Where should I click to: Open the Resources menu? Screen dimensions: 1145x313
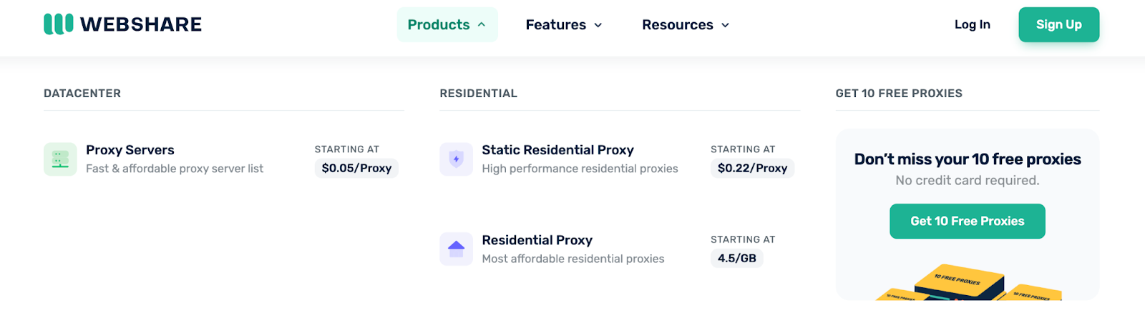[686, 24]
